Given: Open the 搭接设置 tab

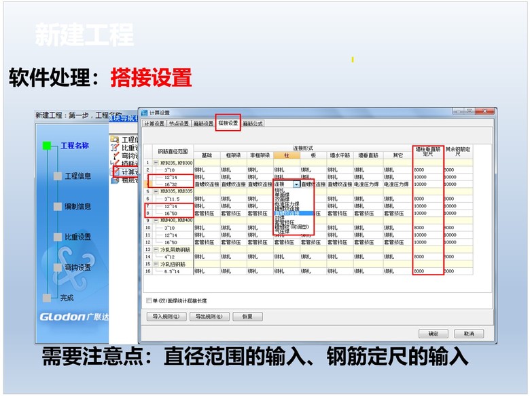Looking at the screenshot, I should click(x=228, y=124).
